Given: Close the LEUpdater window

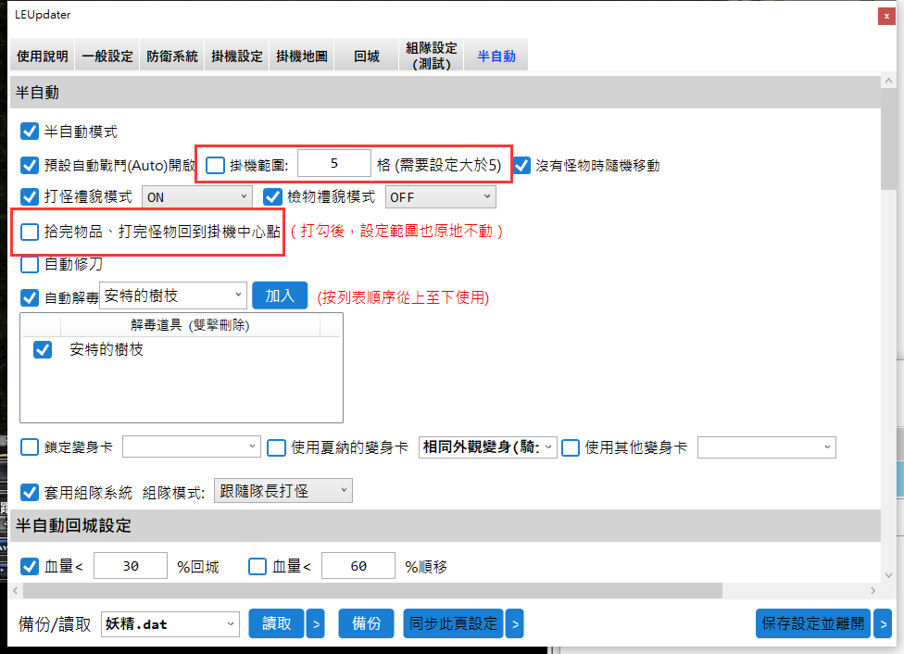Looking at the screenshot, I should point(886,16).
